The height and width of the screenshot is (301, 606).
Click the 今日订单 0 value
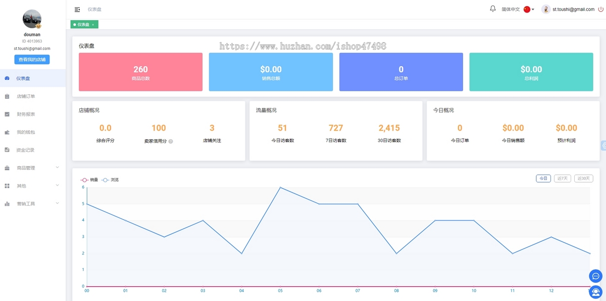pos(460,128)
